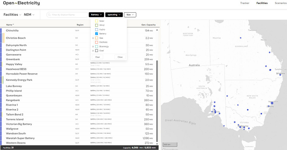Image resolution: width=287 pixels, height=150 pixels.
Task: Select the Phillip Island facility row
Action: [79, 91]
